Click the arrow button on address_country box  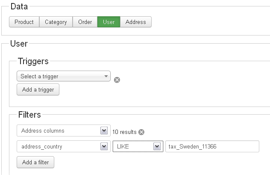point(104,146)
